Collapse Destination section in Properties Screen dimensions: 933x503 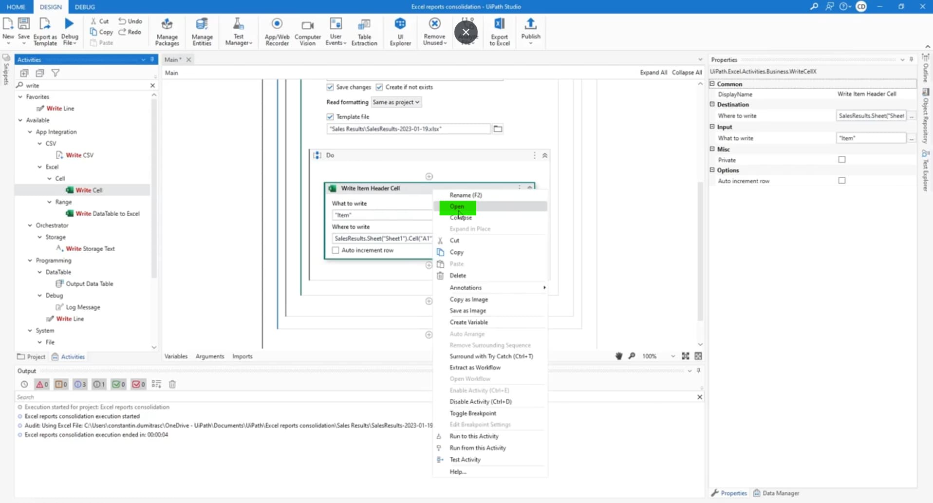(712, 104)
